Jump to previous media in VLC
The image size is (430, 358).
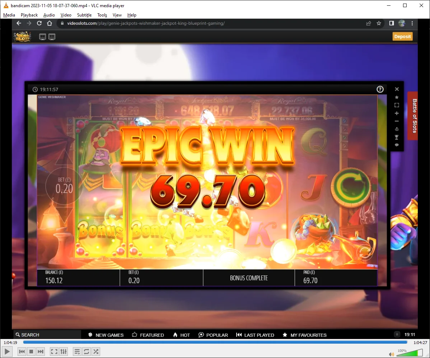[22, 352]
